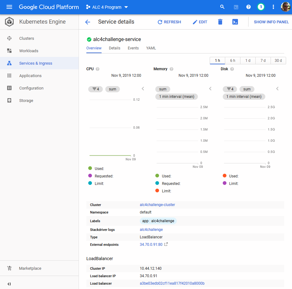Click SHOW INFO PANEL button
Screen dimensions: 292x289
pyautogui.click(x=271, y=22)
